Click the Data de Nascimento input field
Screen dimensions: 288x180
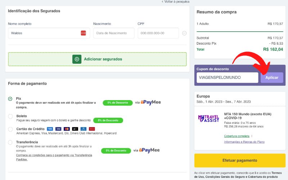[114, 33]
